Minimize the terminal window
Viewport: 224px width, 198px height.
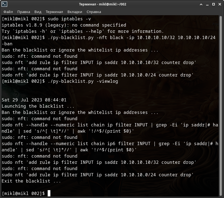(x=207, y=4)
